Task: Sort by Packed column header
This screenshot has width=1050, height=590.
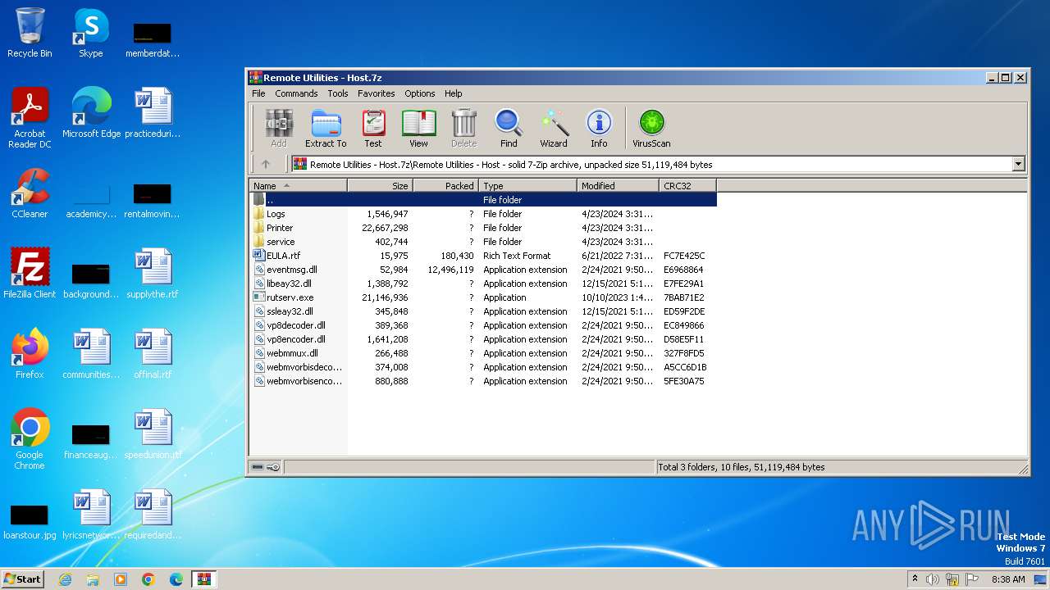Action: point(446,186)
